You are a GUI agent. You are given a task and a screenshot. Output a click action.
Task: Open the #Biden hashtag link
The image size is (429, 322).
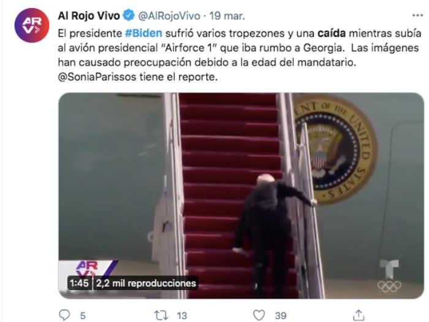[143, 33]
